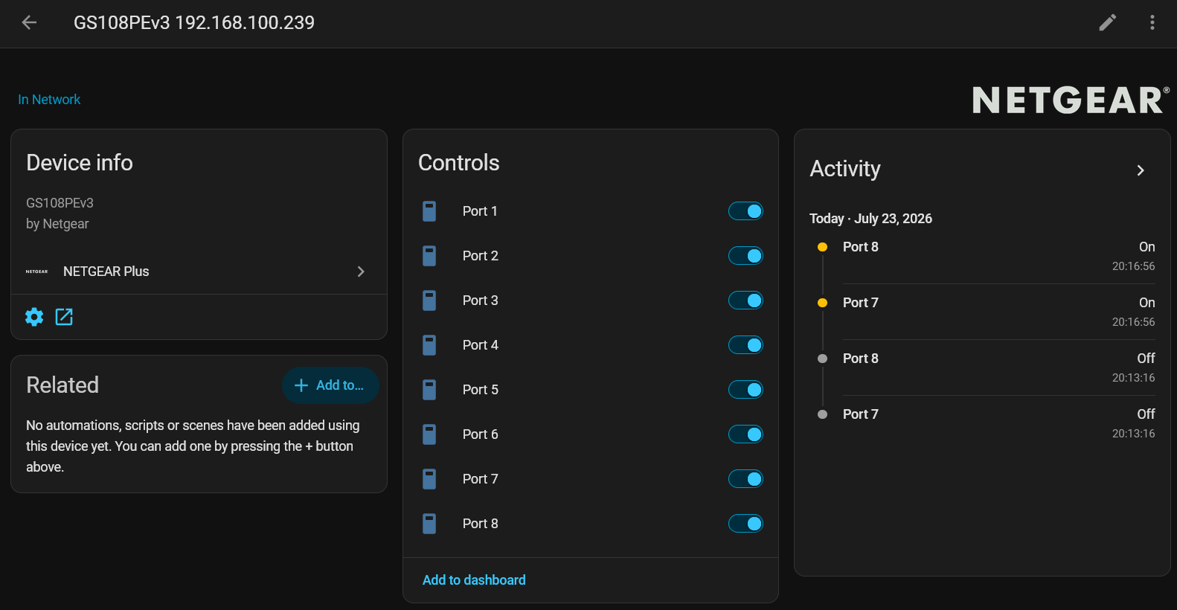Click the large NETGEAR brand logo
Viewport: 1177px width, 610px height.
pos(1071,100)
